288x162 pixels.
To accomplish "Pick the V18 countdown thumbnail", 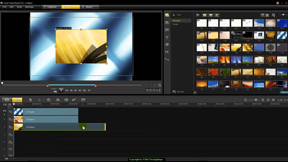I will point(270,48).
